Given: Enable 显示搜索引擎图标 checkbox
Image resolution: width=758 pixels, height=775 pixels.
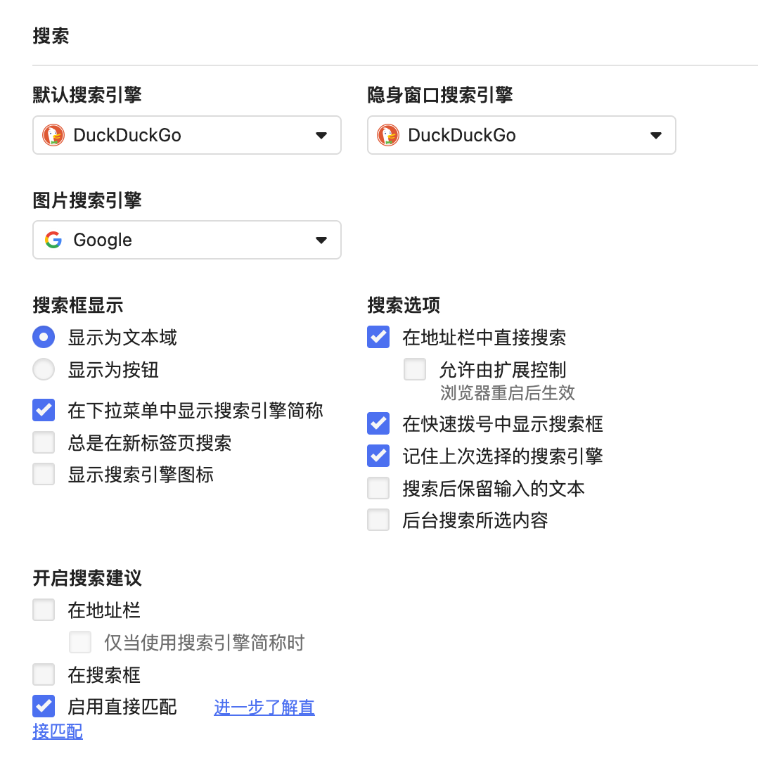Looking at the screenshot, I should coord(44,475).
